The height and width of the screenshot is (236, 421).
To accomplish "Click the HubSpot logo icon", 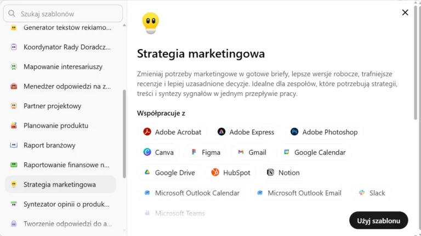I will 215,172.
